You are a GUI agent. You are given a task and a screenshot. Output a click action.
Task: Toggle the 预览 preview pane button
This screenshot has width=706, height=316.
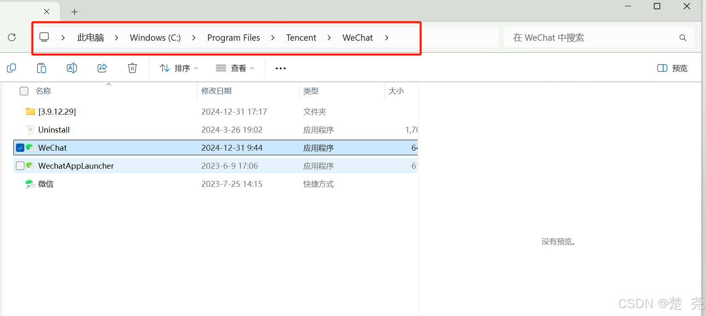(x=672, y=68)
